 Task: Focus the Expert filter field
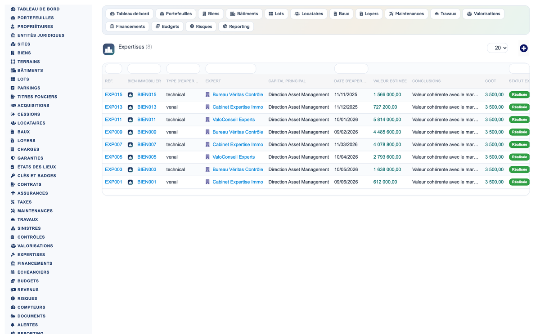[230, 69]
